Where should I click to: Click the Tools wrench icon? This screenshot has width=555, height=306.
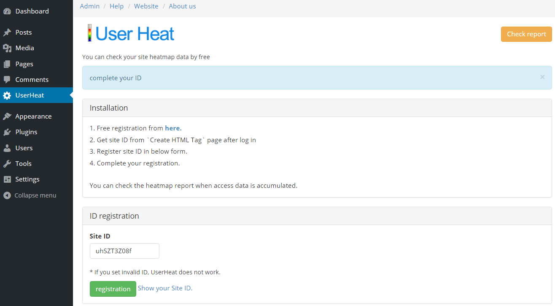(x=7, y=164)
